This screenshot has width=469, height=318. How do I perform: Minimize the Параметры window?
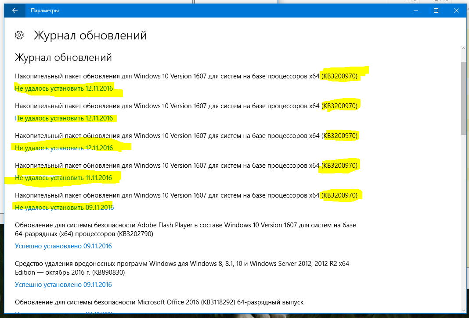click(x=415, y=10)
